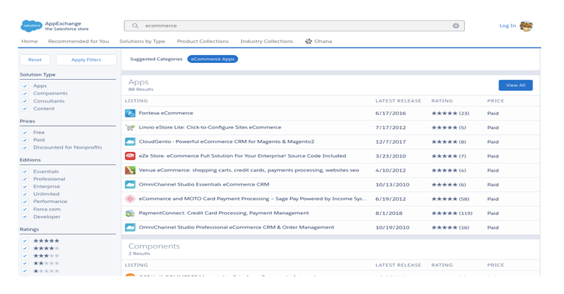Viewport: 564px width, 294px height.
Task: Open Solutions by Type menu
Action: (x=142, y=41)
